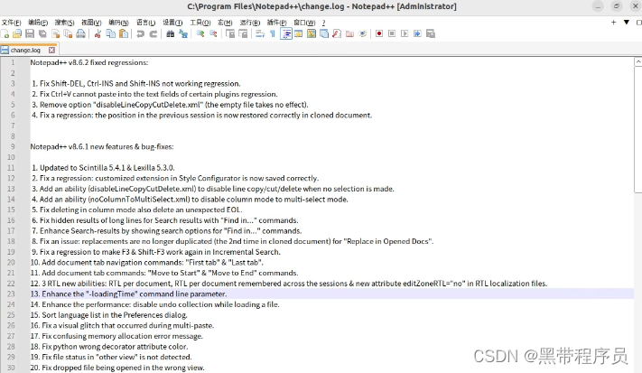Save the file with the Save icon
The height and width of the screenshot is (373, 642).
pyautogui.click(x=30, y=34)
